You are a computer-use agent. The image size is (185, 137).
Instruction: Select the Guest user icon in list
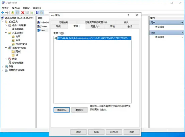[39, 26]
